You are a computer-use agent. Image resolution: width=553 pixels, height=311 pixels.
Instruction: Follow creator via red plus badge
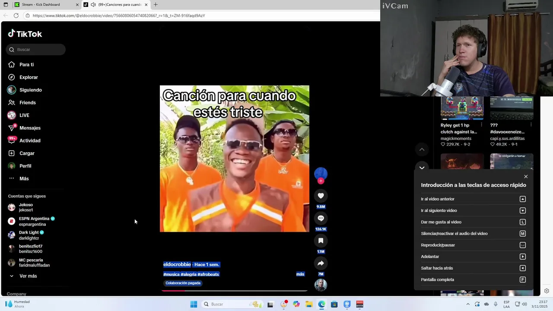point(321,181)
